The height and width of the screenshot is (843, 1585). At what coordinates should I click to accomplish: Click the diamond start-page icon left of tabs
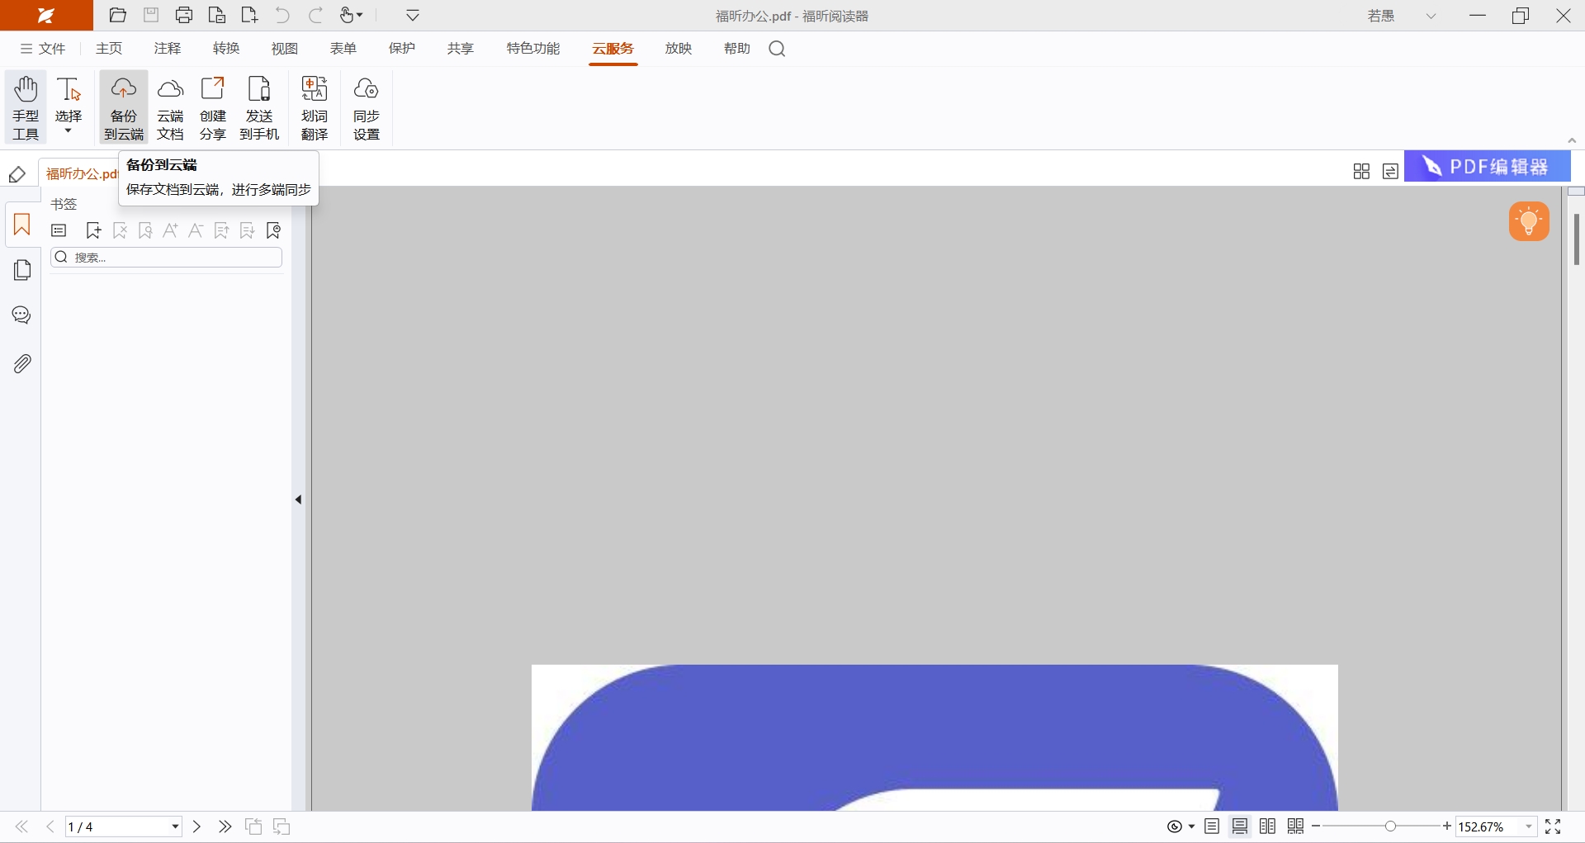tap(17, 174)
